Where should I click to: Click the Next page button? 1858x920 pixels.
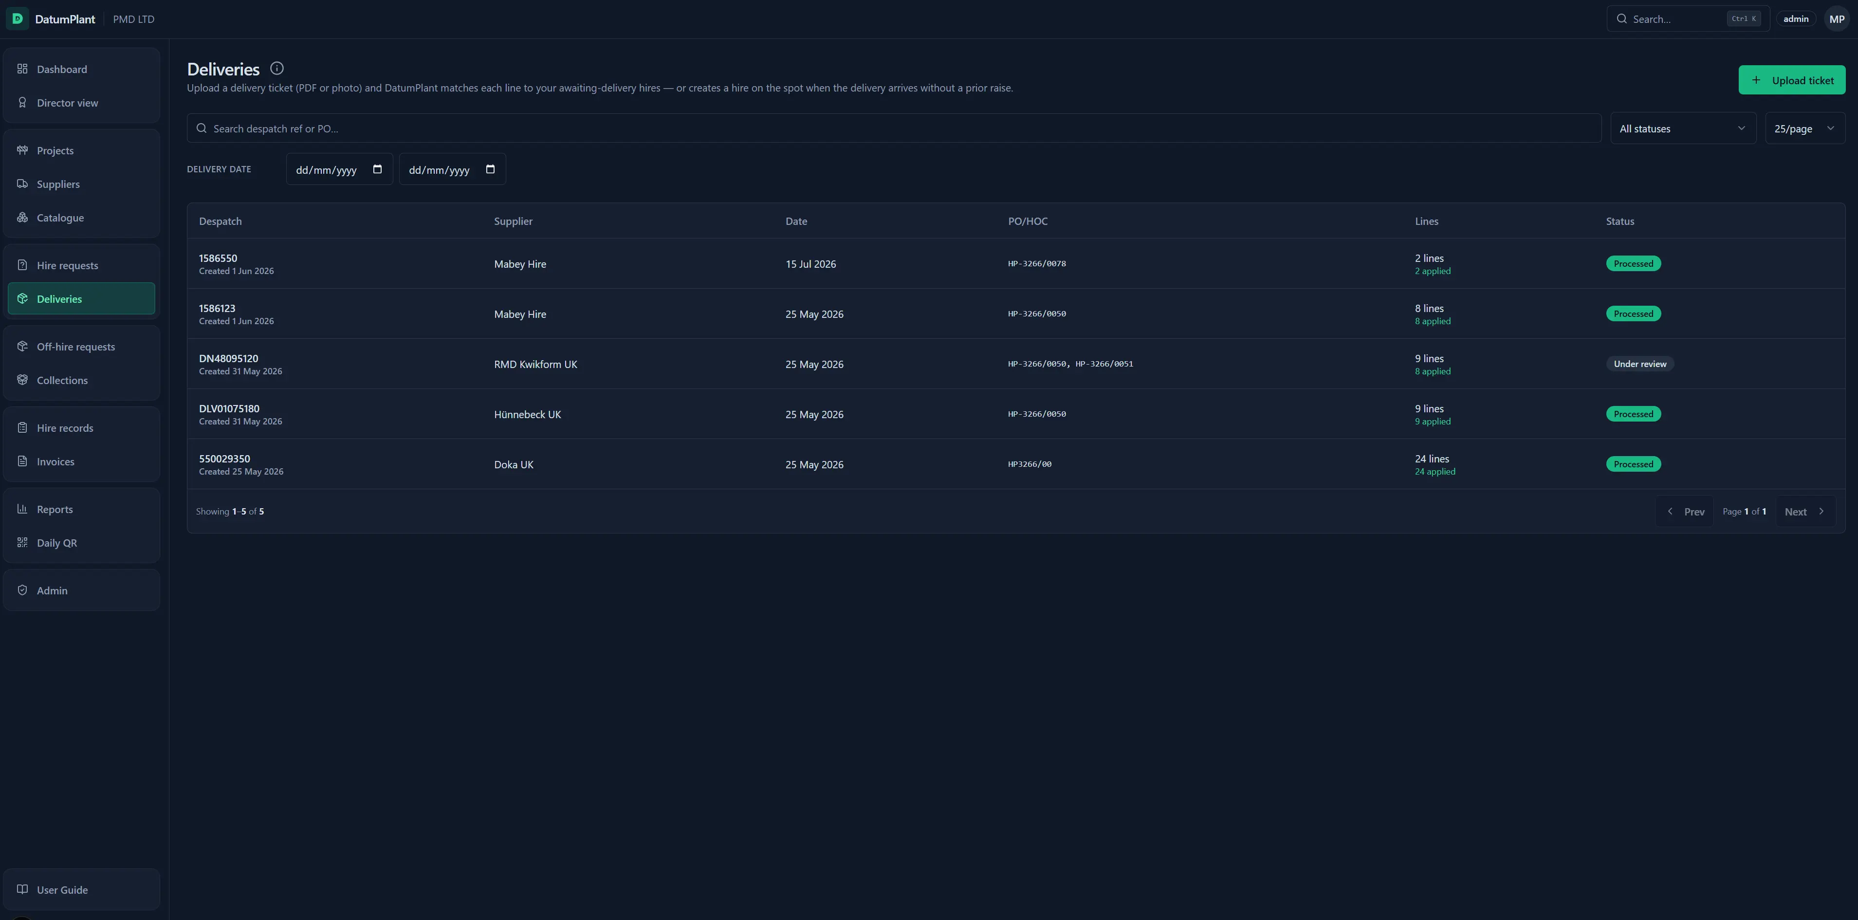[1805, 511]
